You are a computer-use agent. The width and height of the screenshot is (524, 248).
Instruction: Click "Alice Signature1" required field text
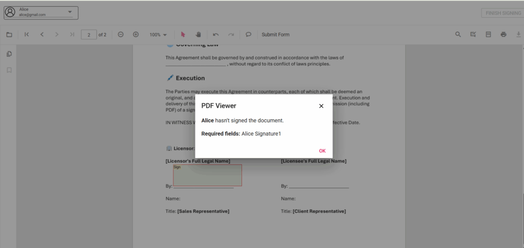pos(261,134)
